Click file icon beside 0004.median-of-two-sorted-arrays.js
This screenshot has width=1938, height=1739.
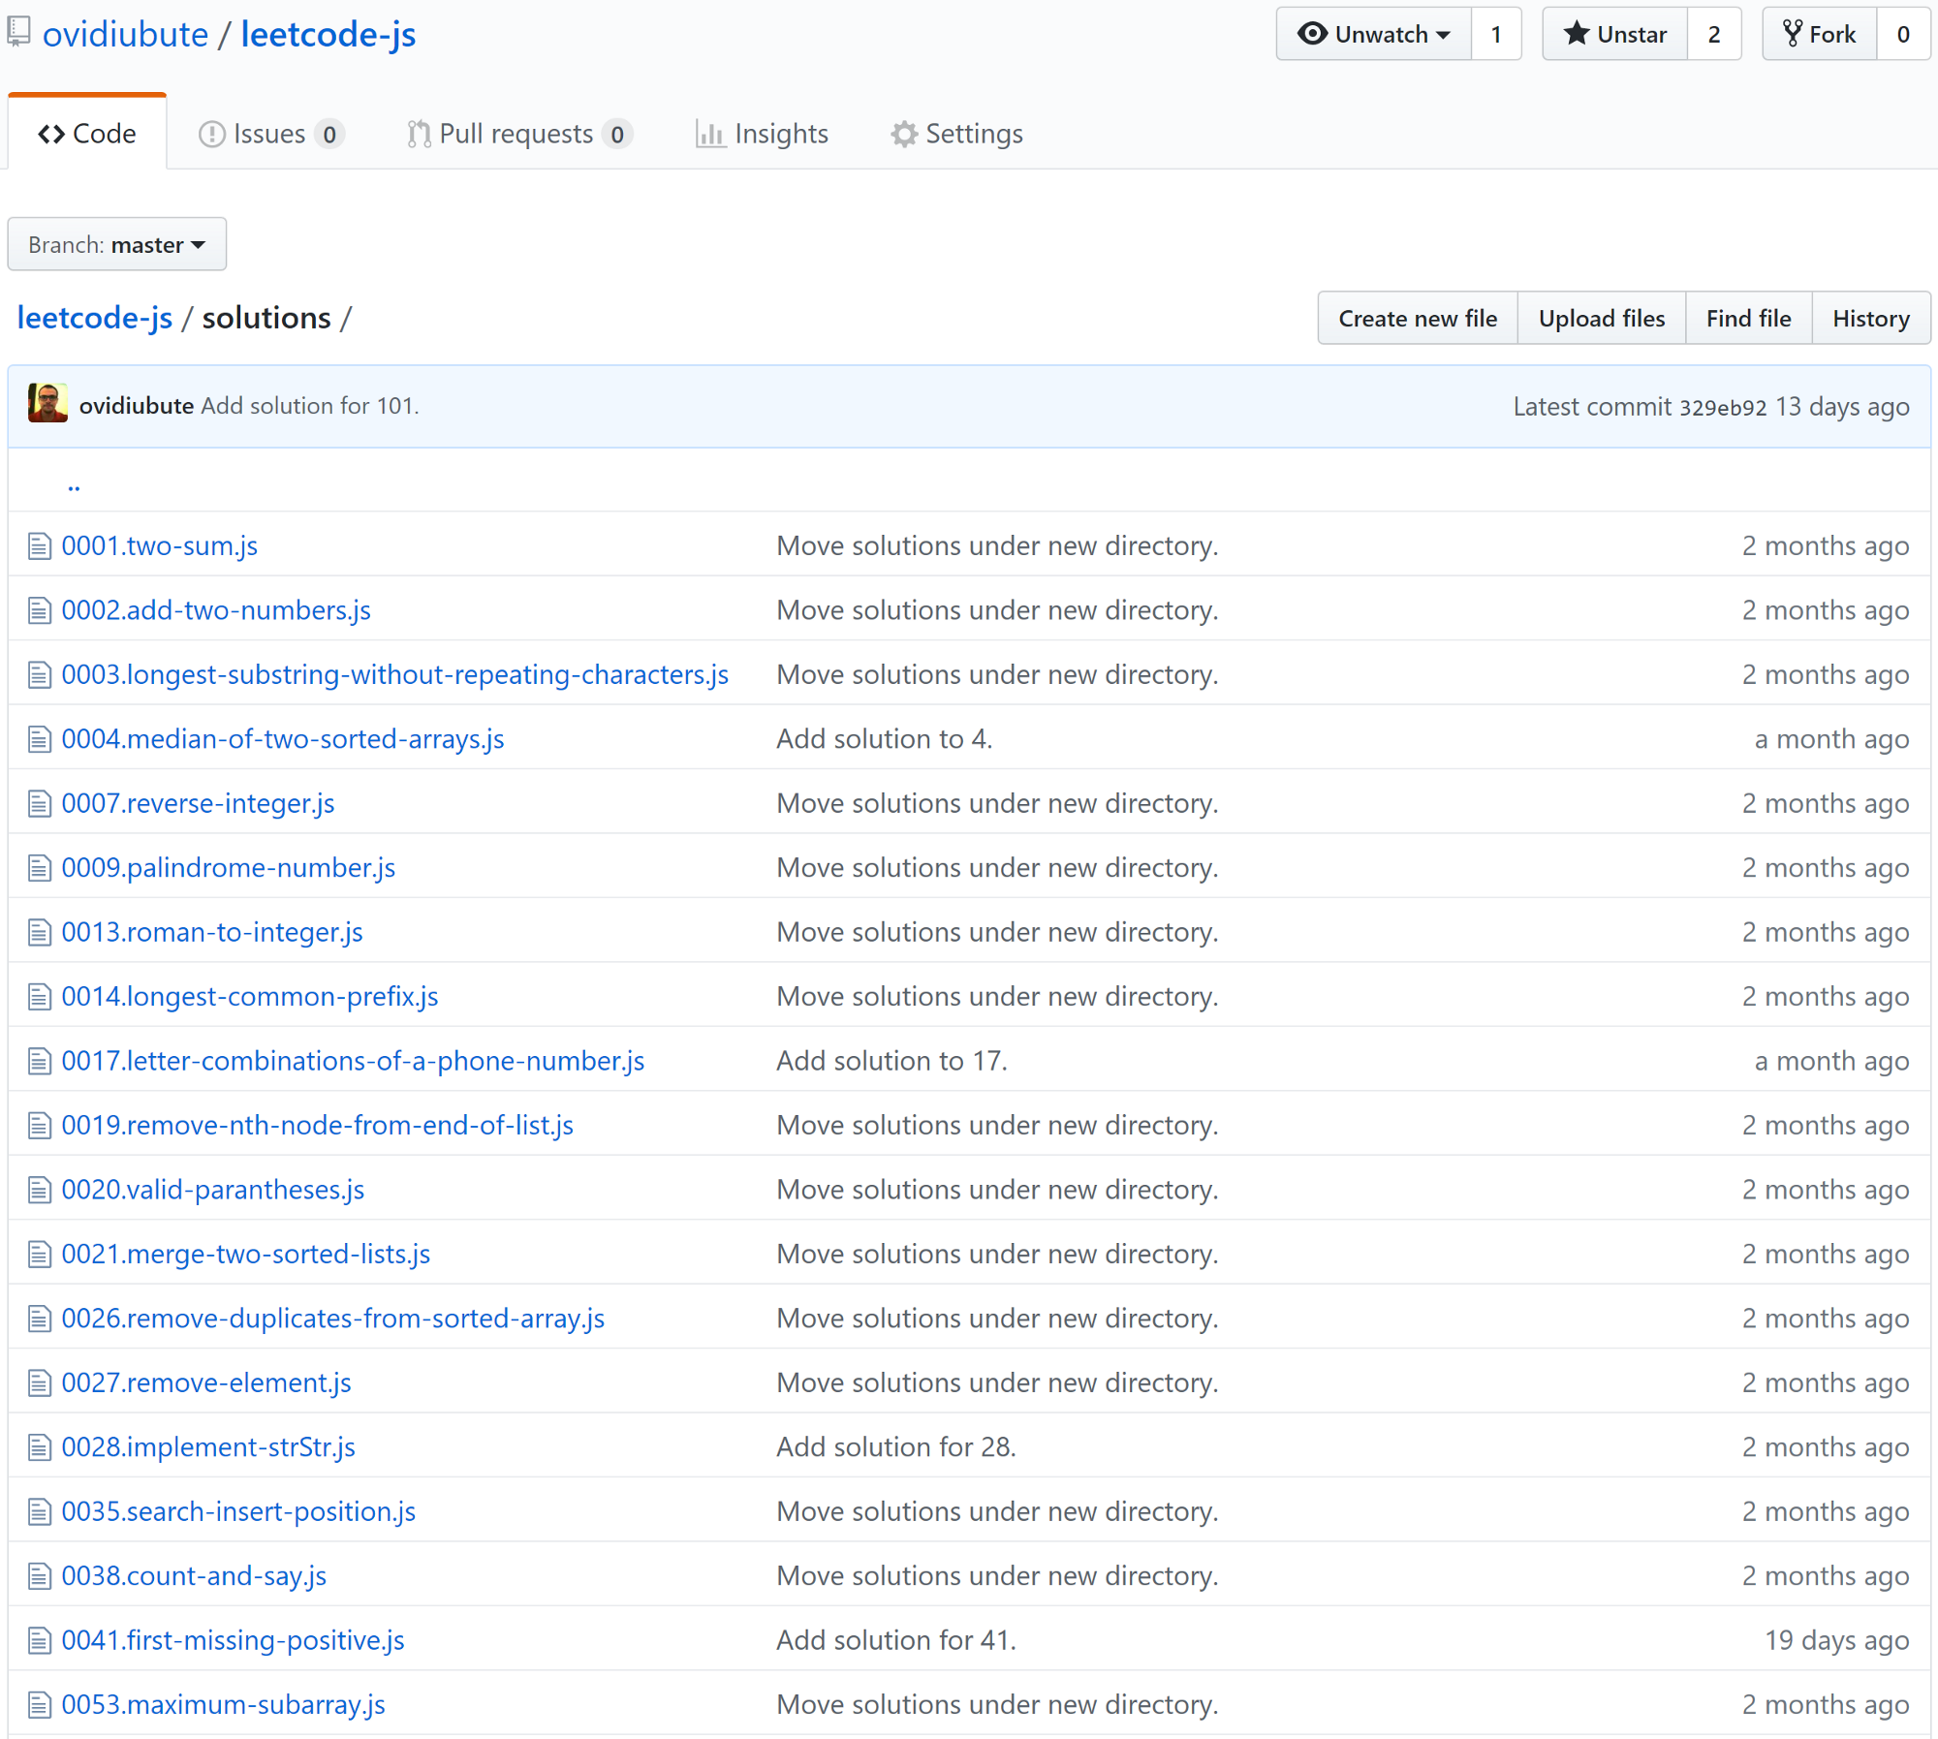point(39,739)
